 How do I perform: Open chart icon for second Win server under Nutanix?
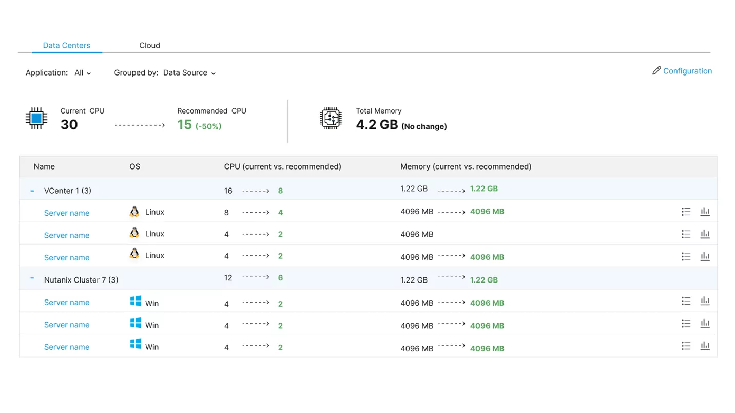(x=705, y=323)
